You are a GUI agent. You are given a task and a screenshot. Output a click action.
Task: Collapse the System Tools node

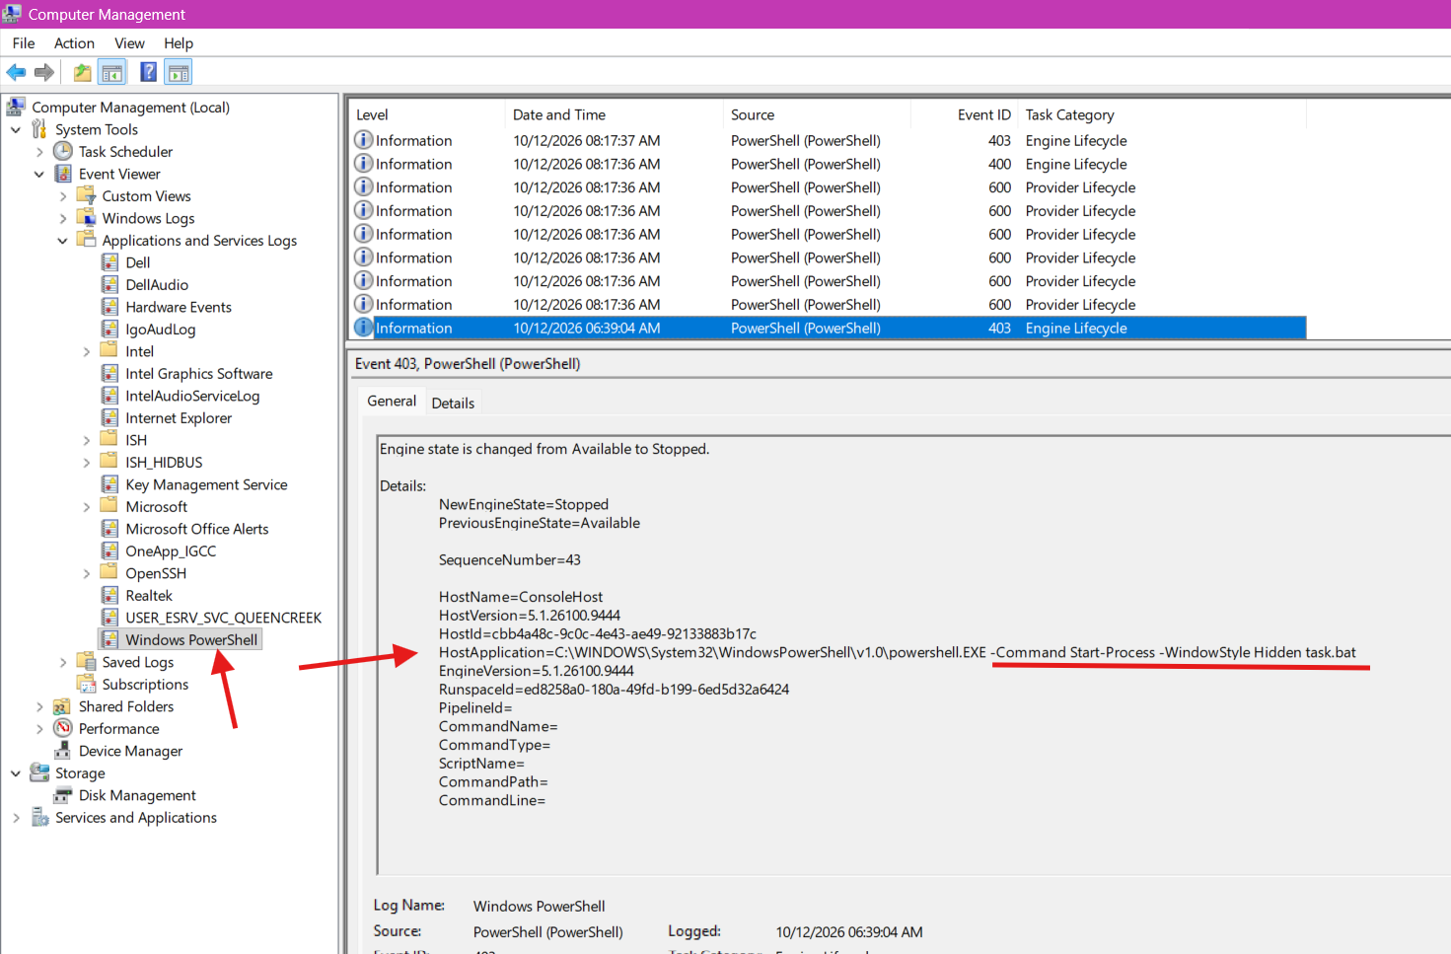point(16,129)
